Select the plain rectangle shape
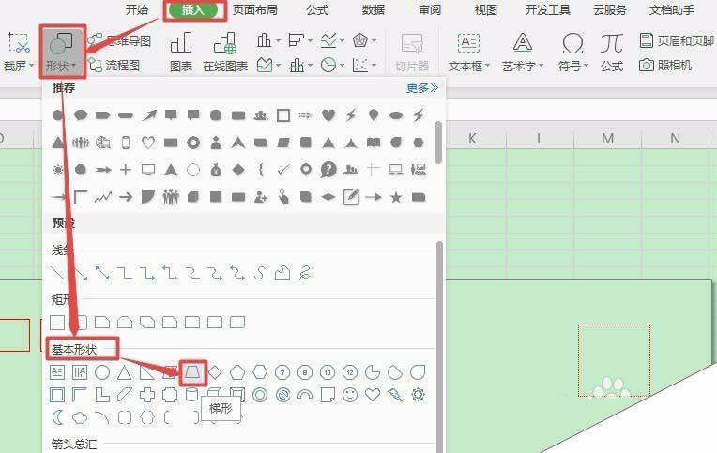 click(57, 323)
